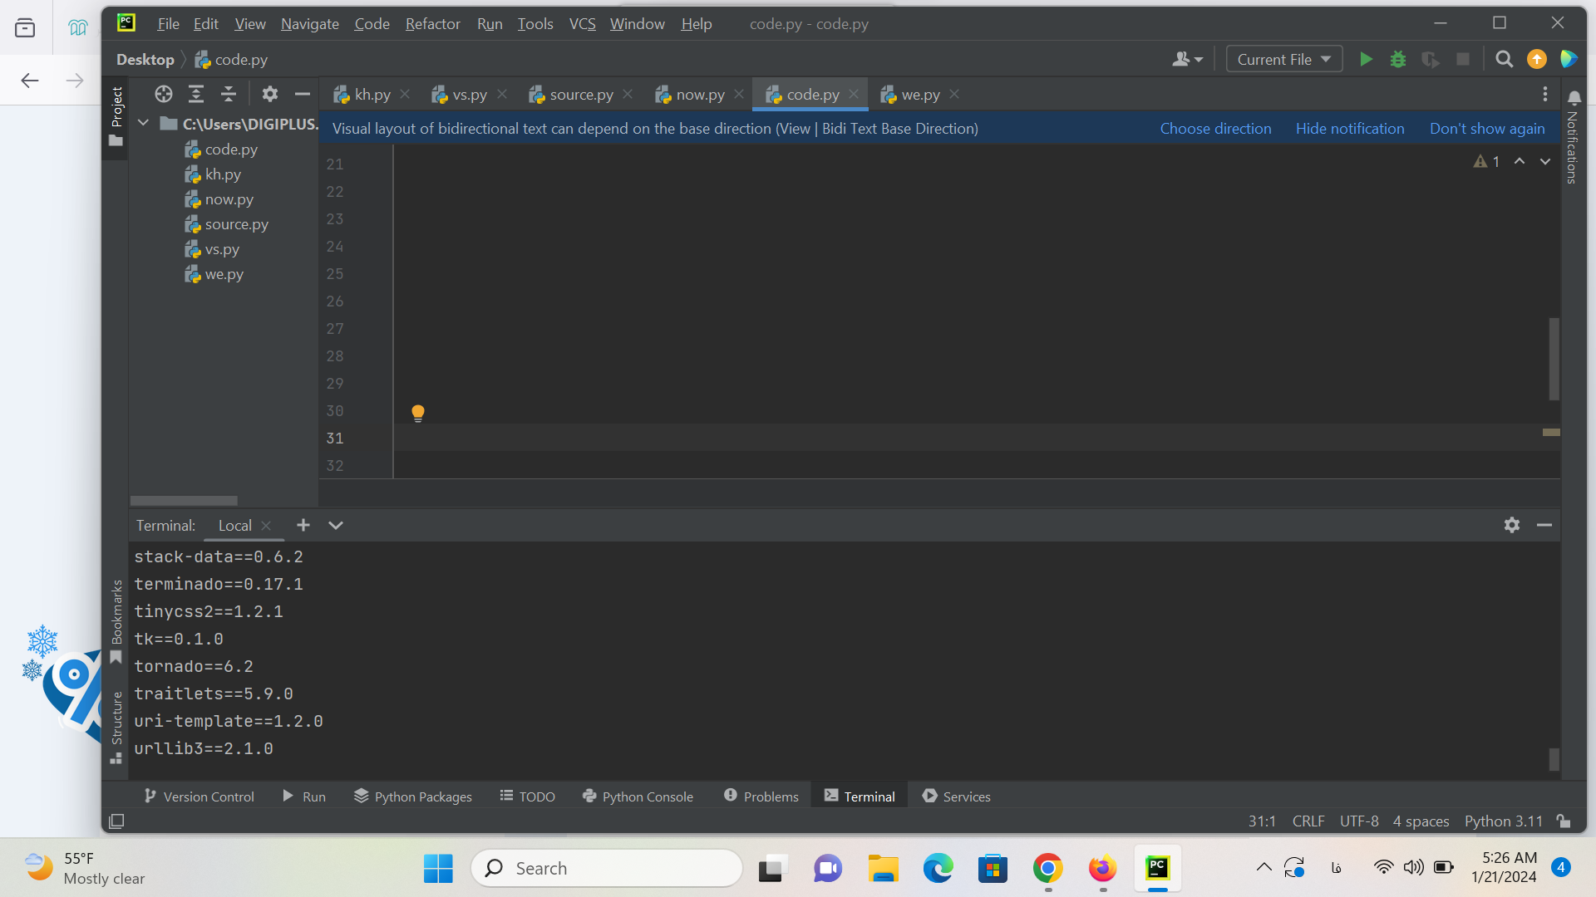This screenshot has width=1596, height=897.
Task: Open the Current File run configuration dropdown
Action: click(x=1283, y=59)
